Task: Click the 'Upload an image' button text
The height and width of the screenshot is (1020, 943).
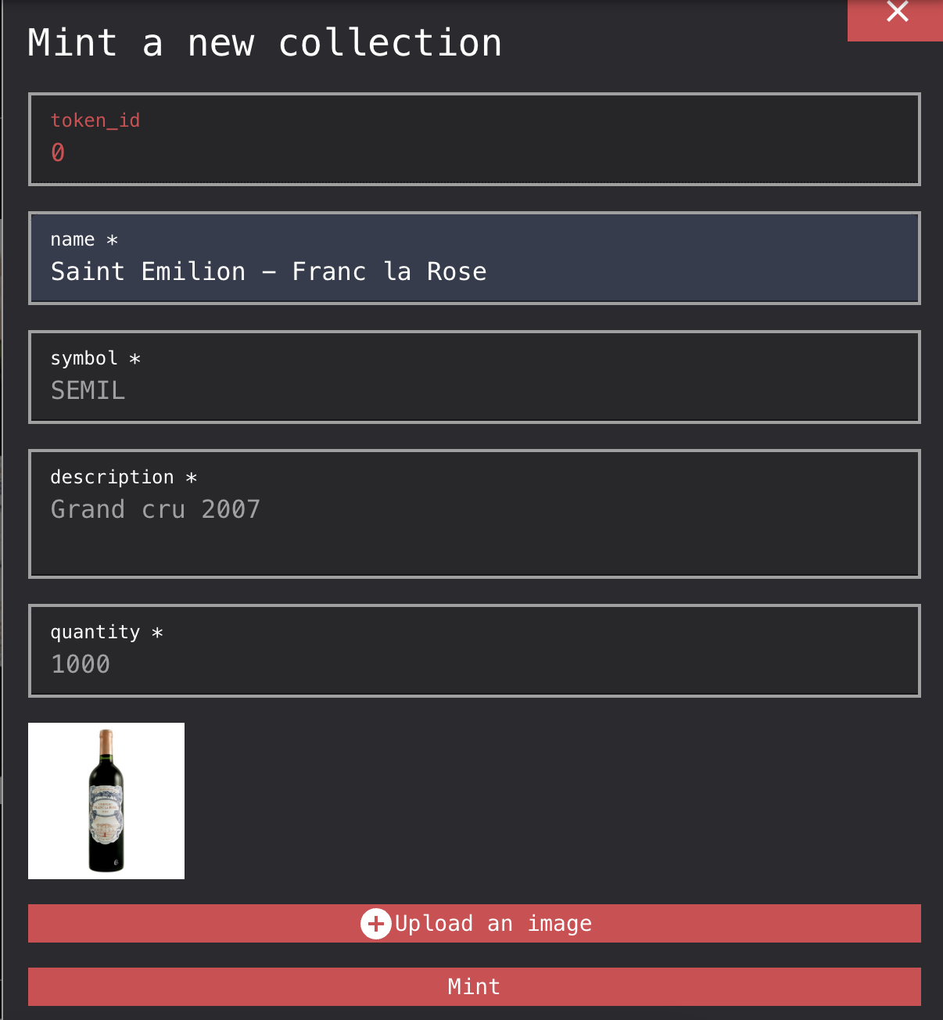Action: point(493,924)
